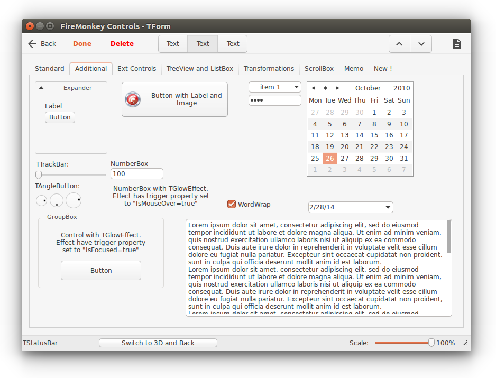Click the window resize grip icon
The width and height of the screenshot is (496, 378).
point(464,343)
